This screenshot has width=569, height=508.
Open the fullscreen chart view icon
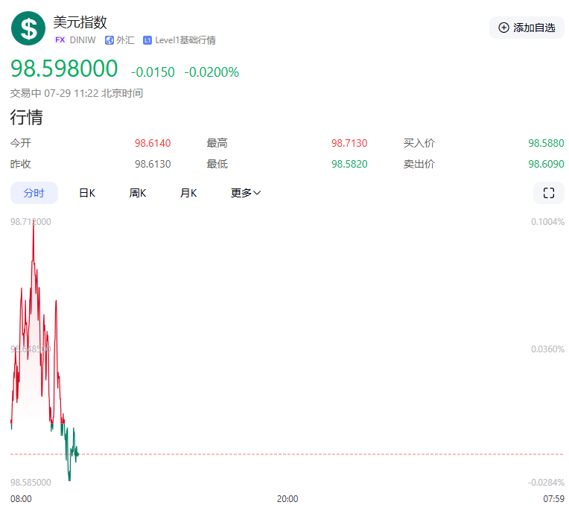(548, 193)
